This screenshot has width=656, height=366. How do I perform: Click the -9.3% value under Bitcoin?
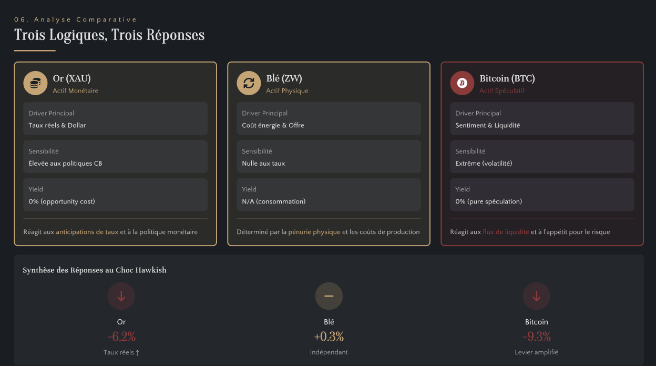(536, 337)
